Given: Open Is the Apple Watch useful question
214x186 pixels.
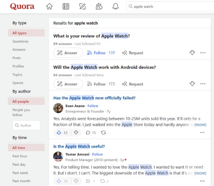Looking at the screenshot, I should point(79,146).
